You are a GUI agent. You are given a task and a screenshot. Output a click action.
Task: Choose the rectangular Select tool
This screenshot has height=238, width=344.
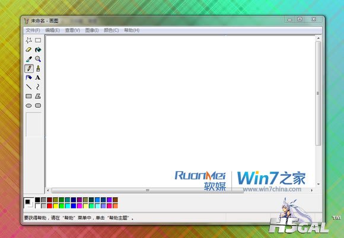coord(38,40)
